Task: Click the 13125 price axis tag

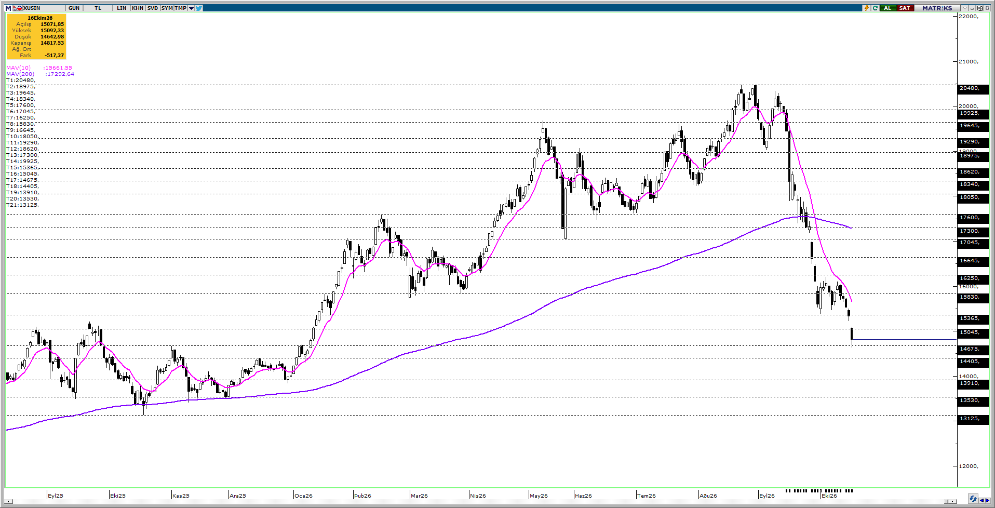Action: click(972, 419)
